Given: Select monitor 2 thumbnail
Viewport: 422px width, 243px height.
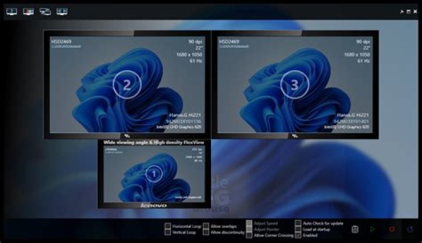Looking at the screenshot, I should click(127, 85).
